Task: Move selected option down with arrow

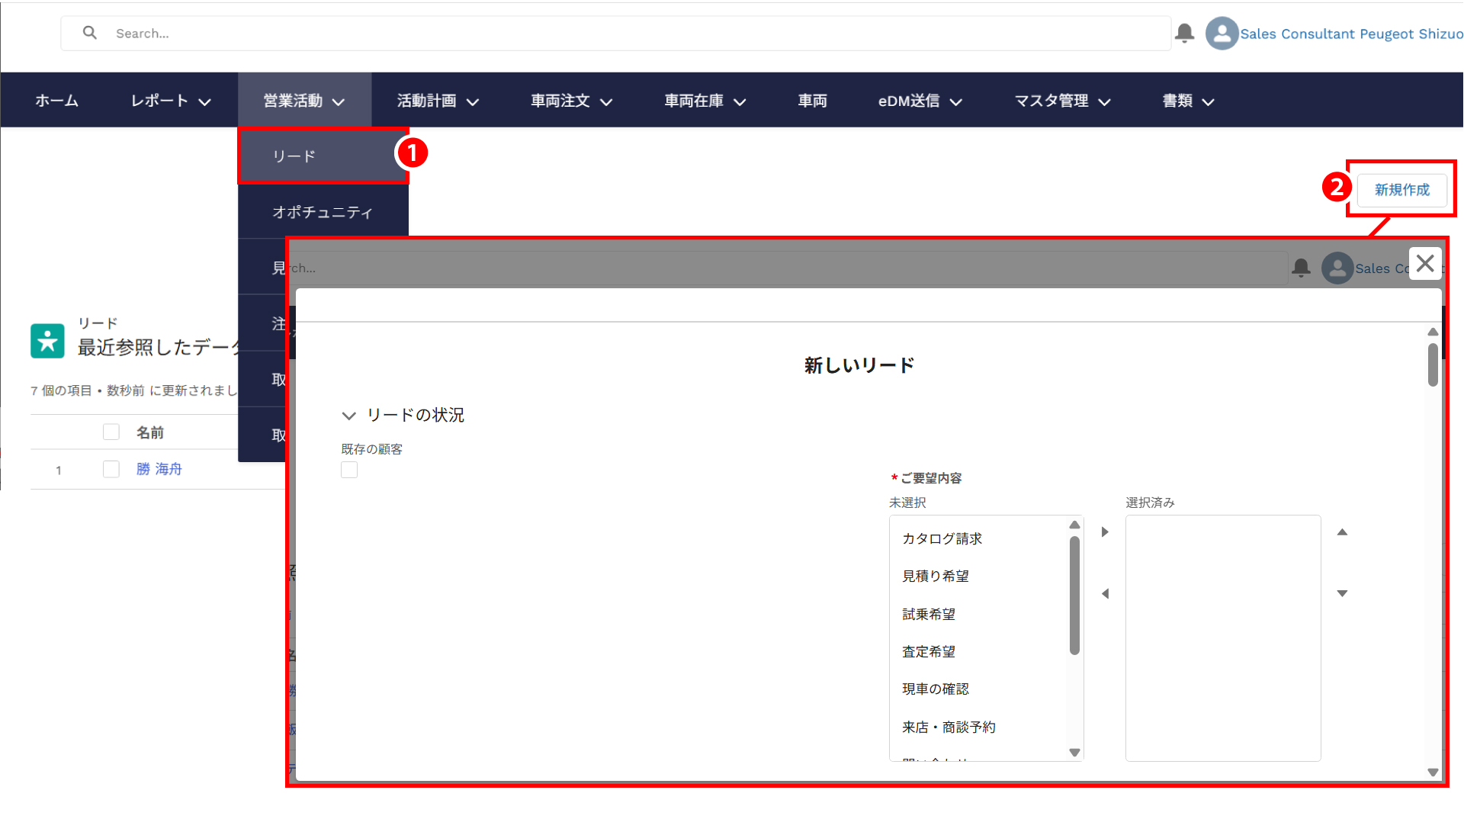Action: (1342, 593)
